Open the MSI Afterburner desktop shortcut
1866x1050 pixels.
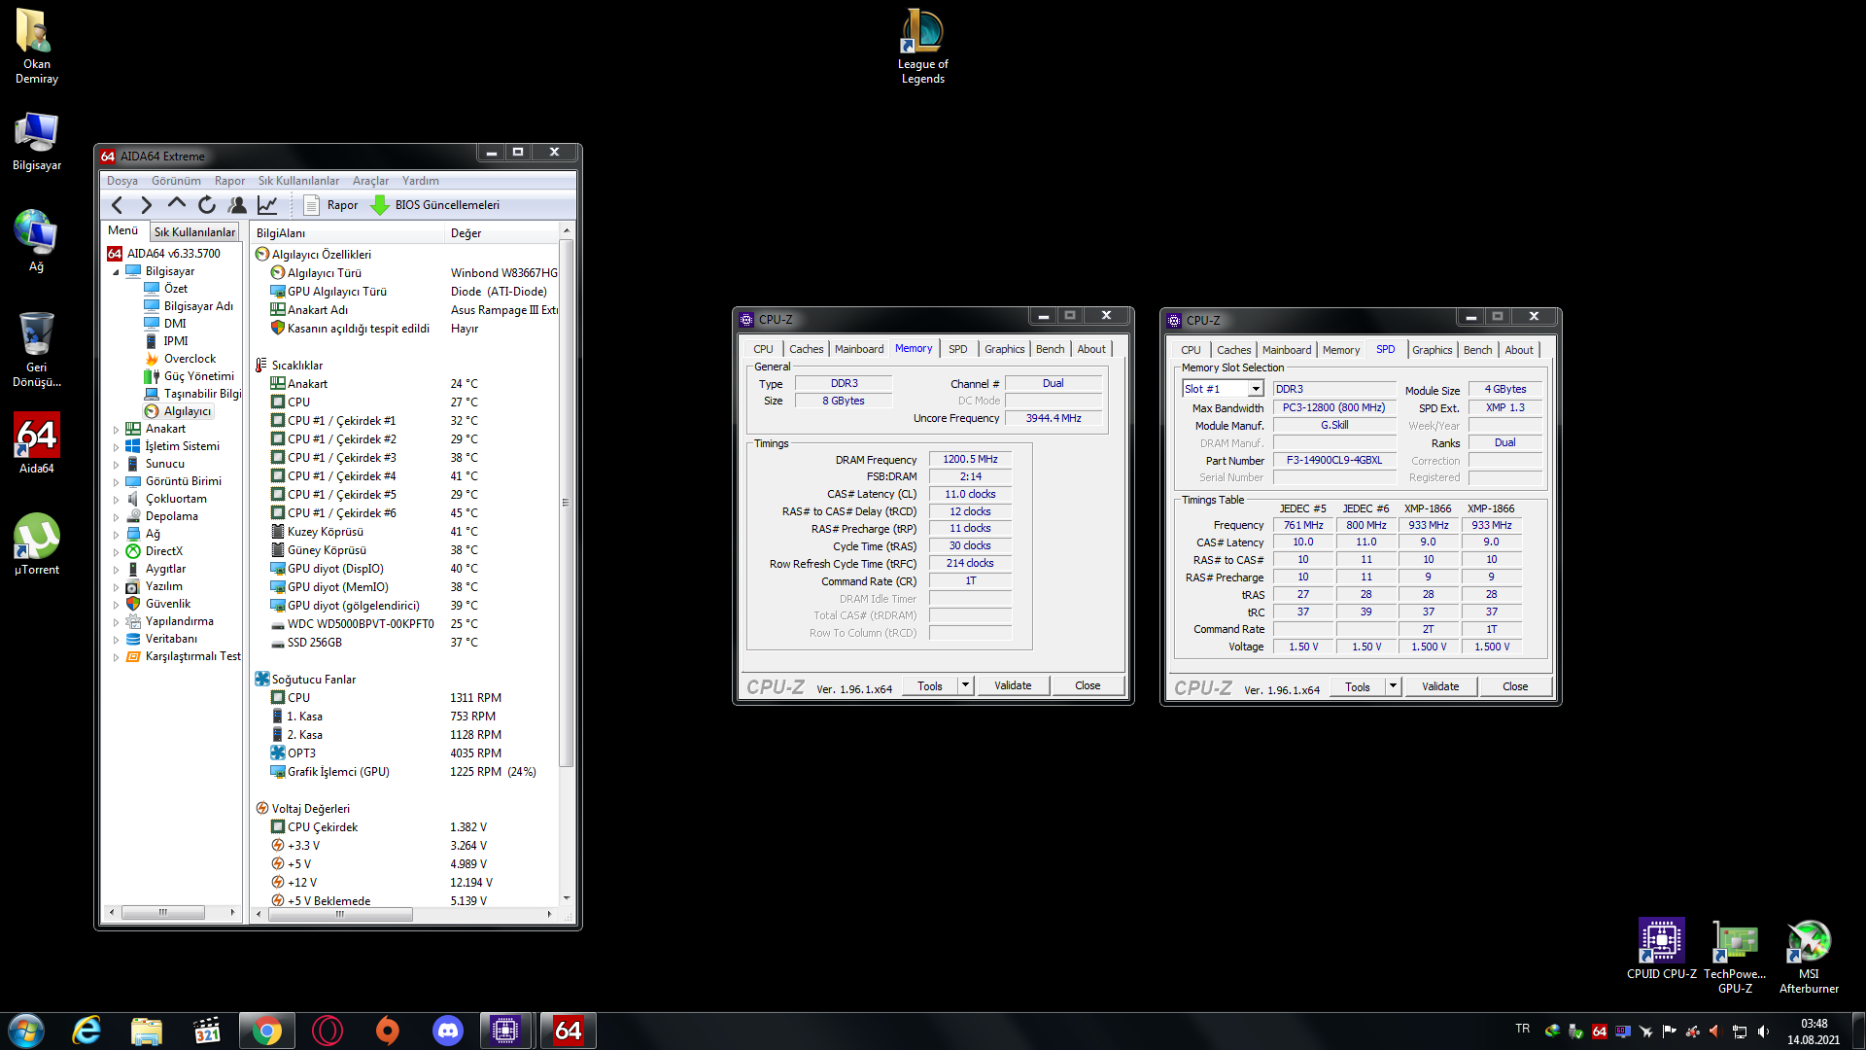tap(1809, 957)
